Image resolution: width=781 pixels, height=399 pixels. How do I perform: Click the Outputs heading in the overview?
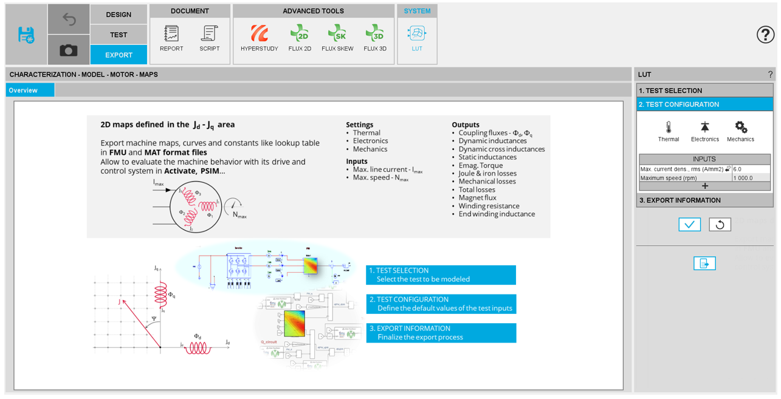[466, 124]
